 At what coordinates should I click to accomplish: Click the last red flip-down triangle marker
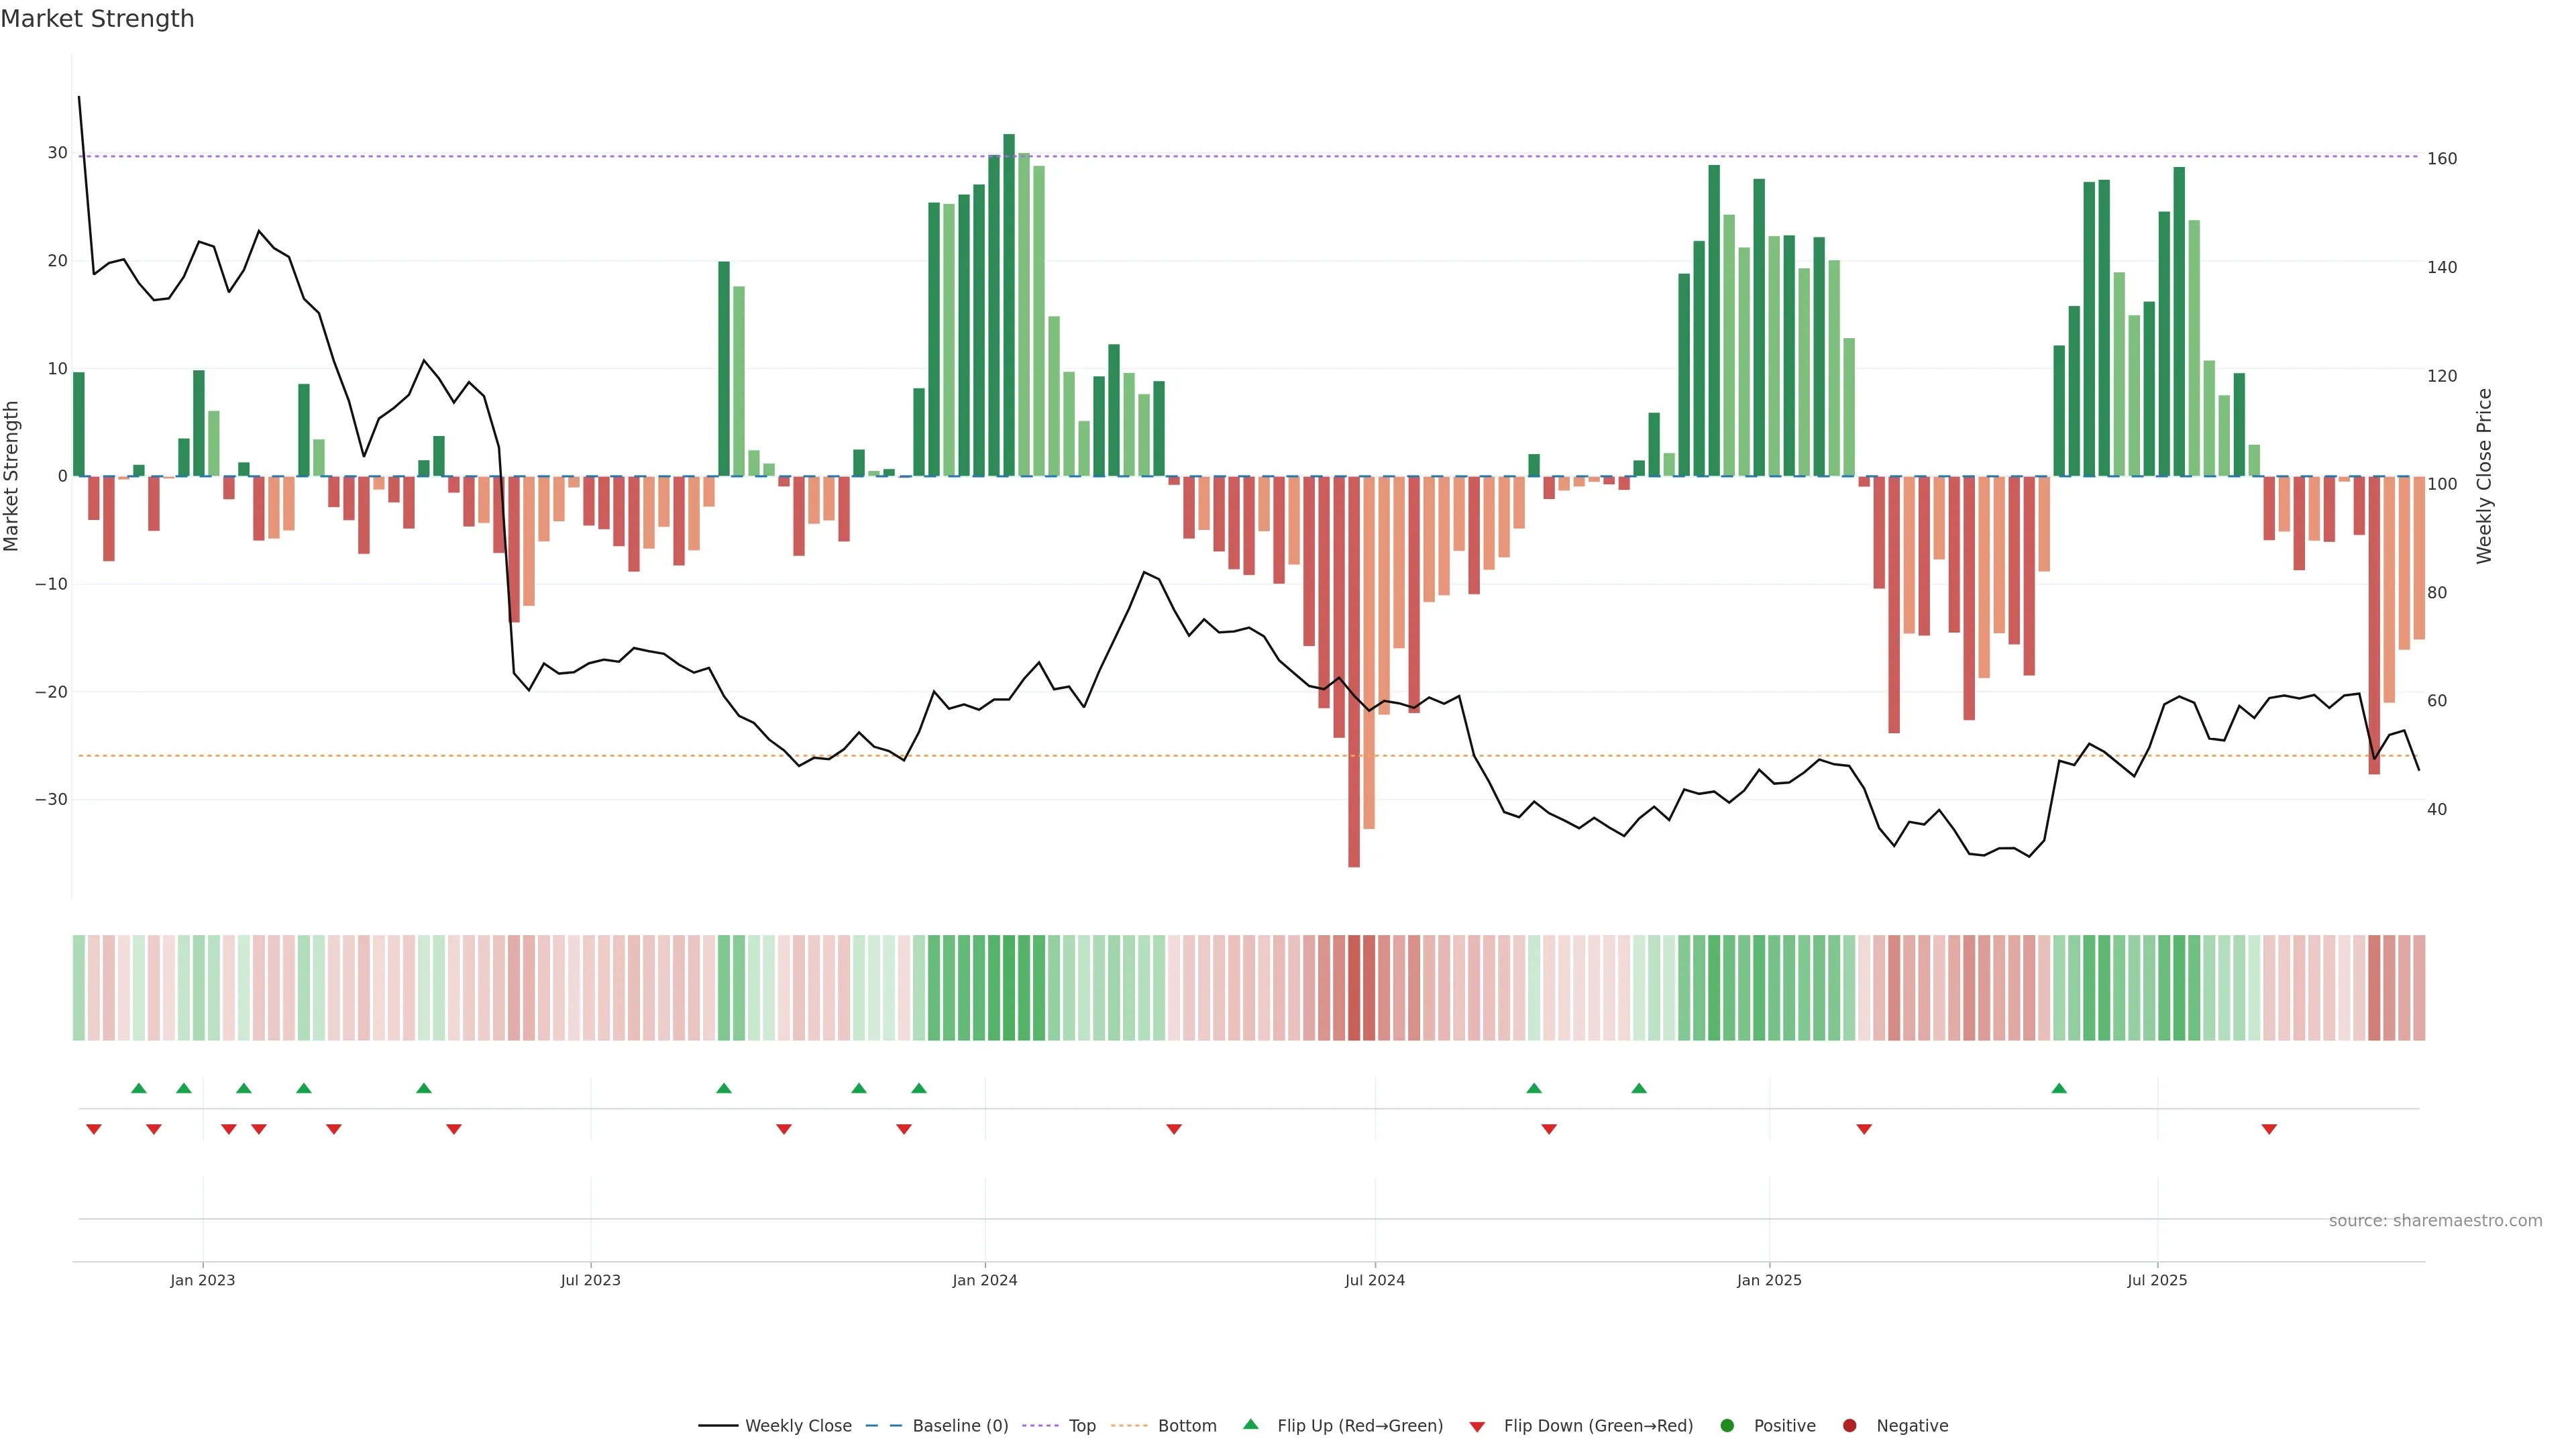click(2269, 1129)
